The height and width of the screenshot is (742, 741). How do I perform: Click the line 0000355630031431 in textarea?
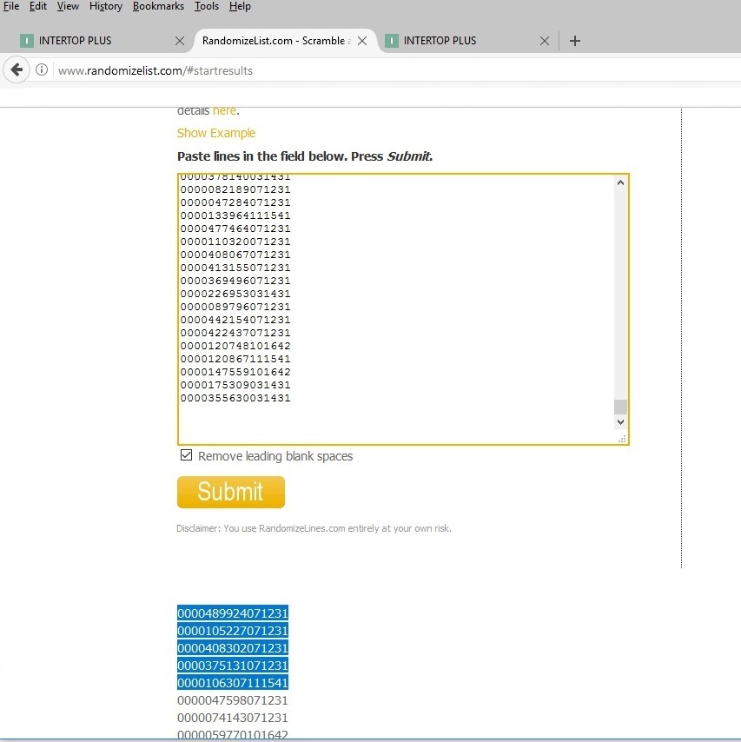tap(235, 398)
